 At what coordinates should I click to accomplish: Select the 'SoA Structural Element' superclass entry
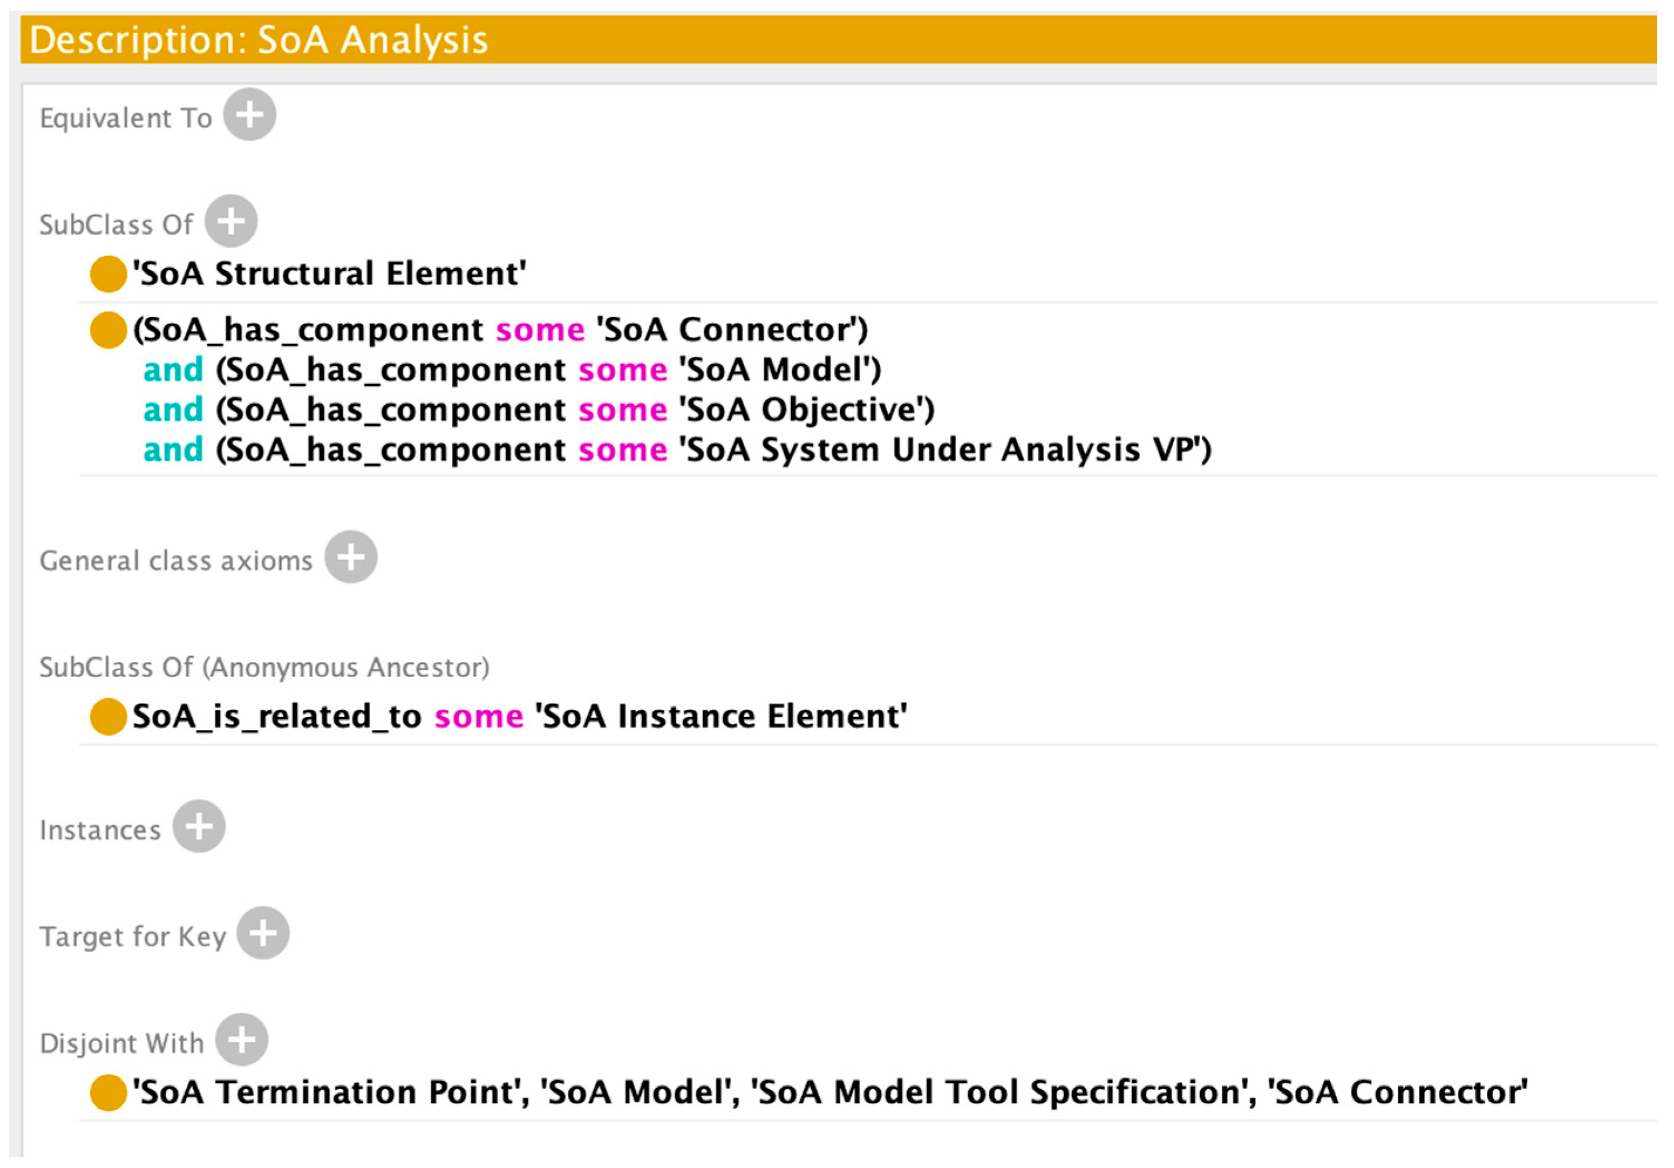(x=329, y=274)
